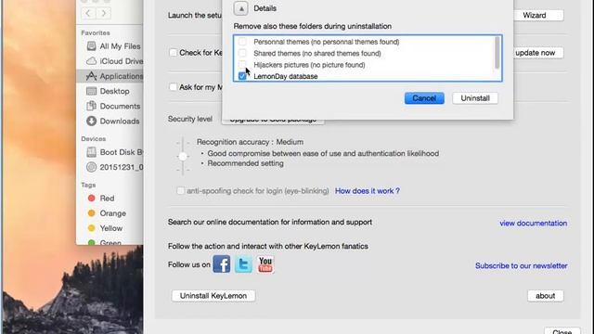Click Subscribe to our newsletter link
This screenshot has height=334, width=594.
[x=522, y=265]
